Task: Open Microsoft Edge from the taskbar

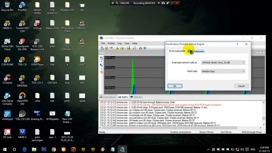Action: pyautogui.click(x=24, y=149)
